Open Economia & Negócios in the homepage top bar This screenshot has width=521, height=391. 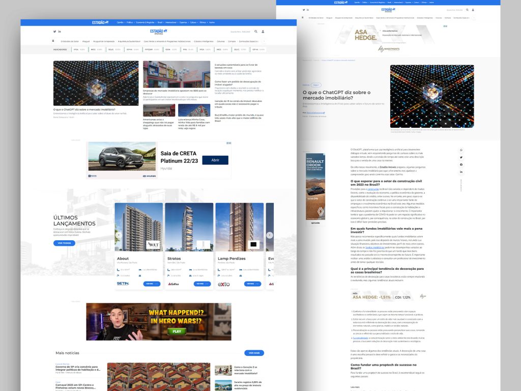[x=145, y=22]
